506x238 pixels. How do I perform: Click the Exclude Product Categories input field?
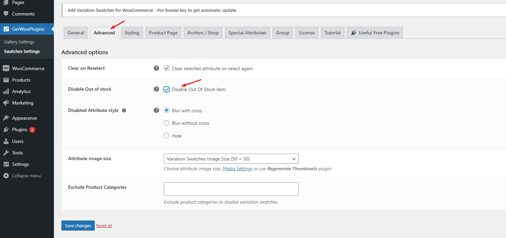tap(231, 189)
